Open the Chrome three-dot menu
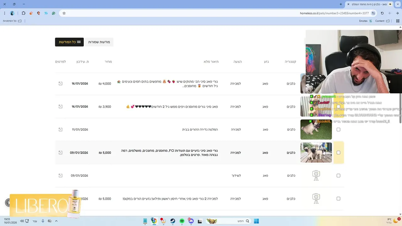Image resolution: width=402 pixels, height=226 pixels. coord(4,13)
